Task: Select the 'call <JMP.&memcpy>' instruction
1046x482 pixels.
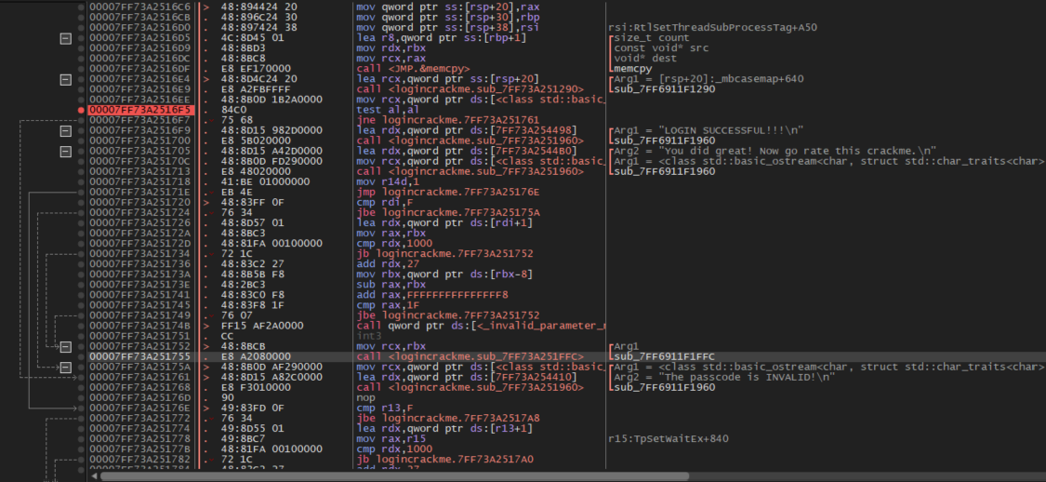Action: 413,69
